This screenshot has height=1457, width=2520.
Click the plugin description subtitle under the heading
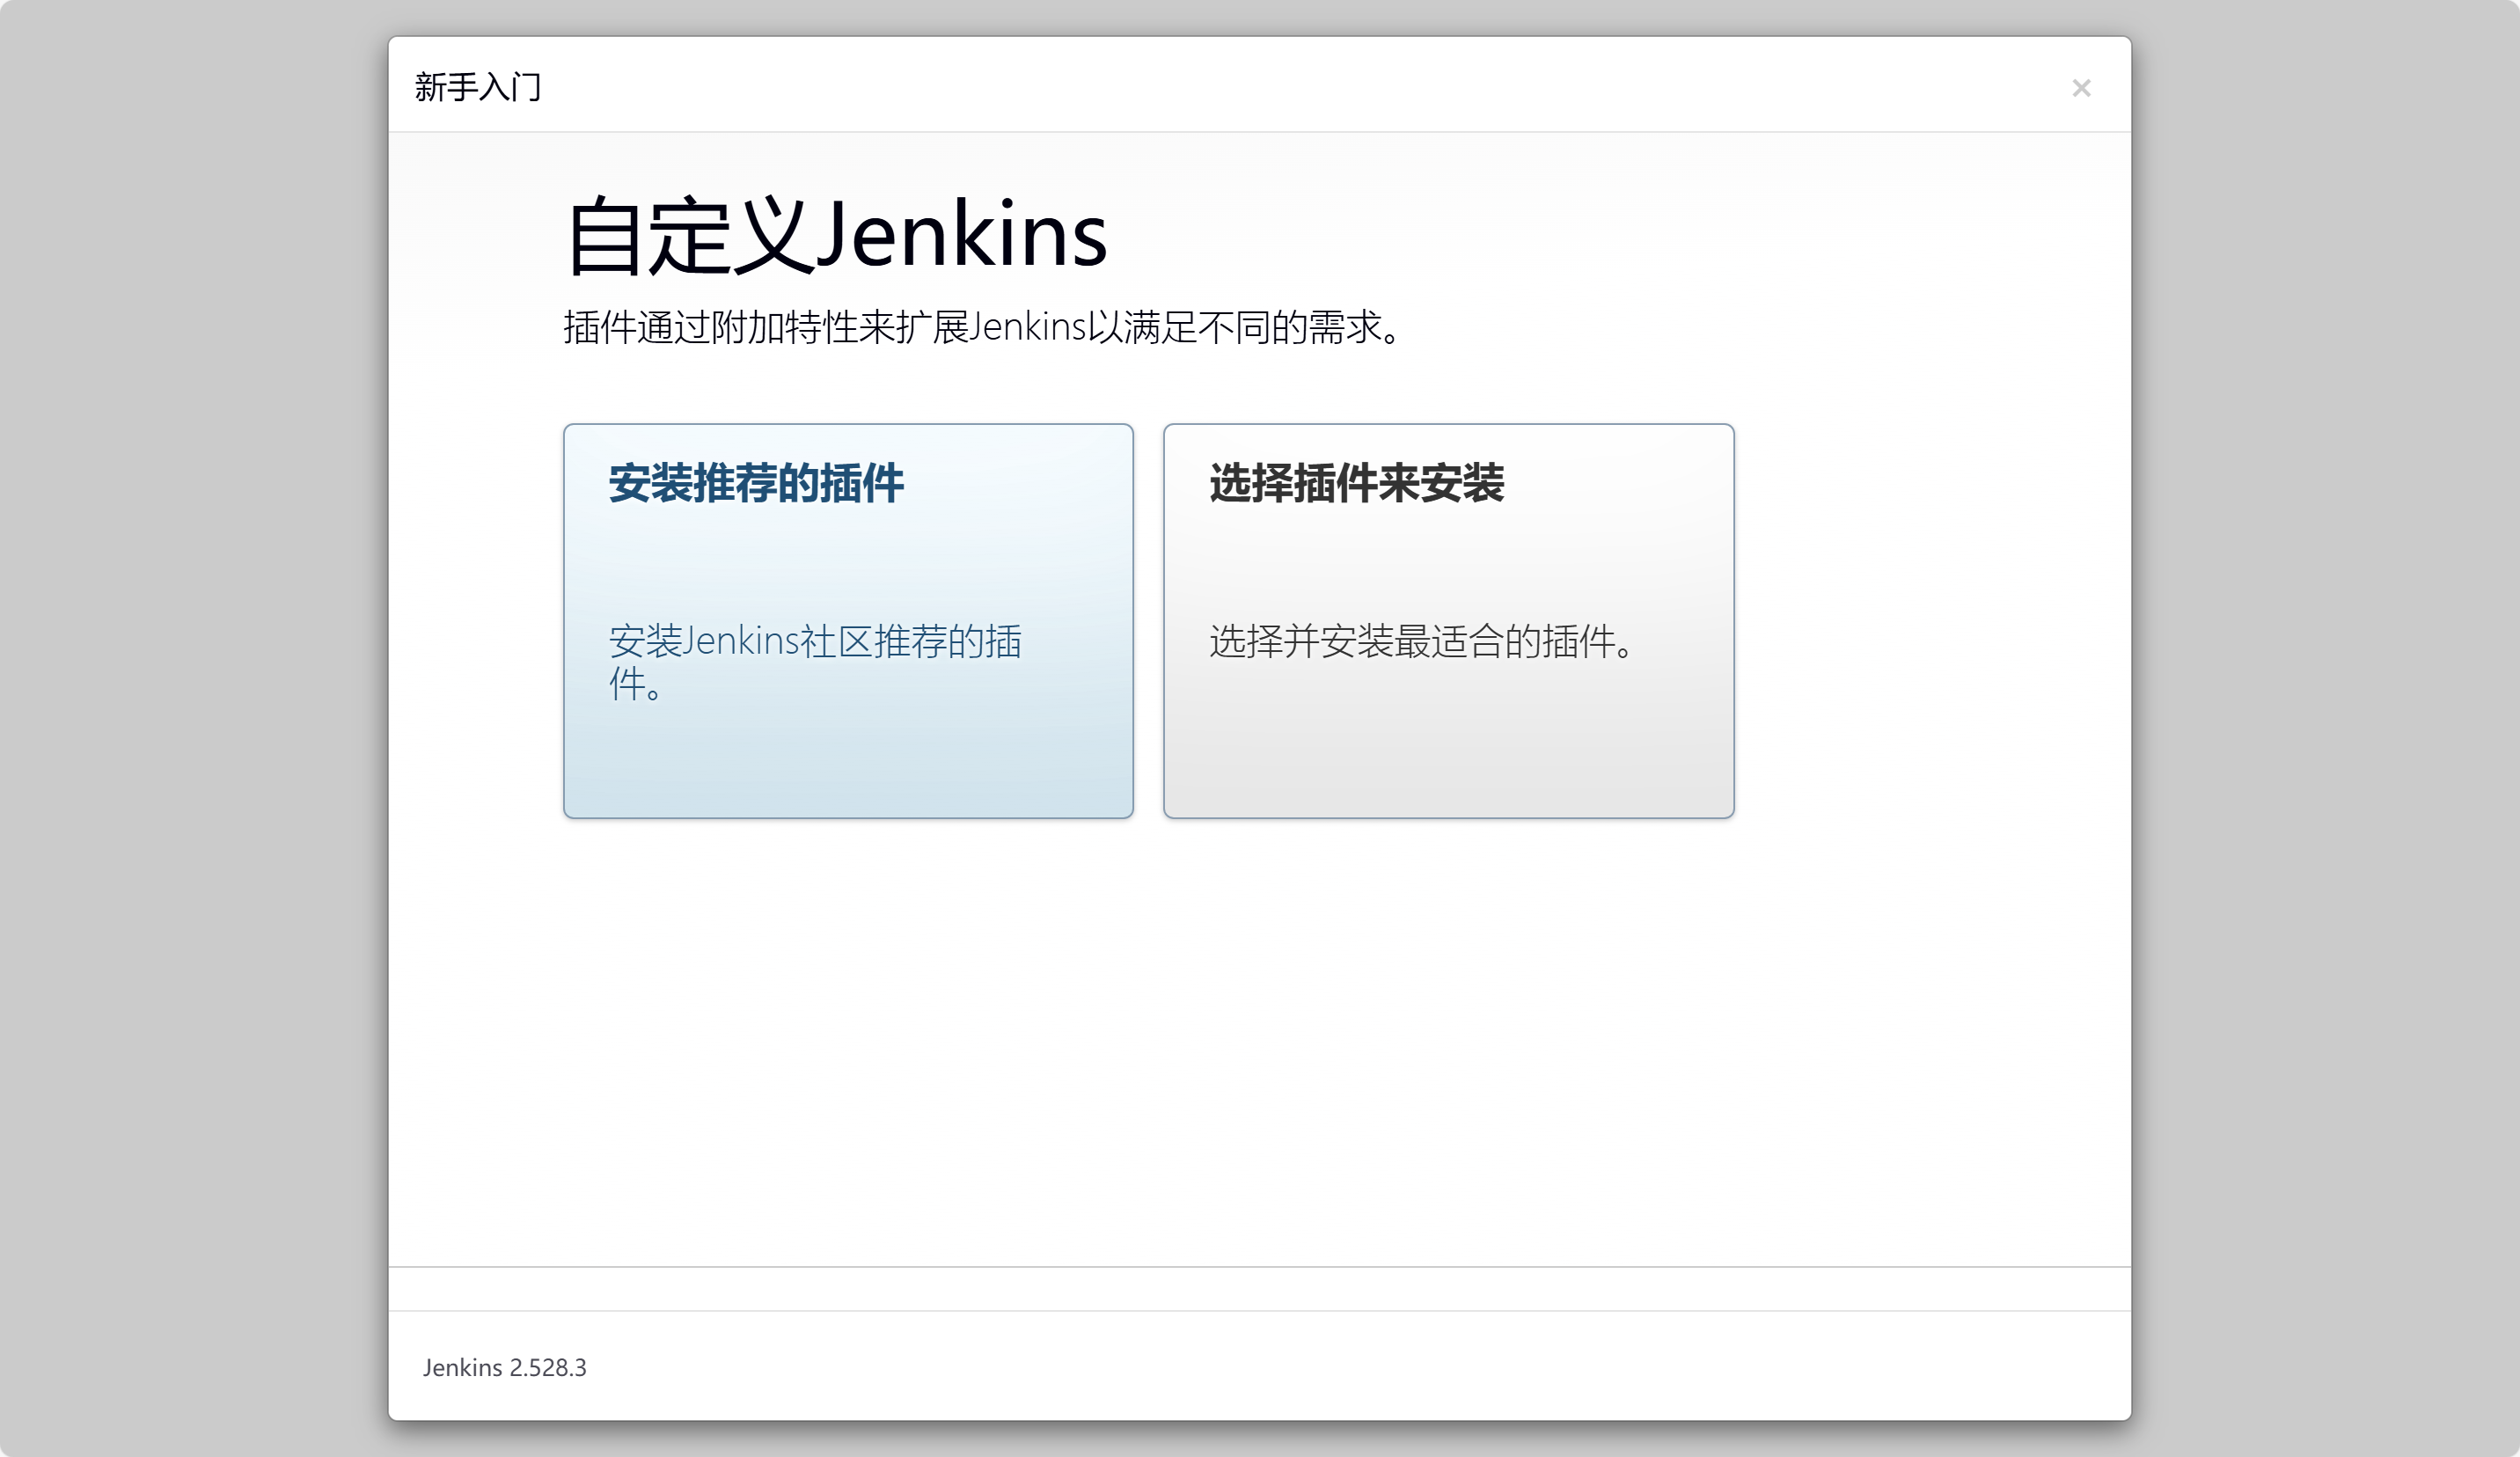980,327
